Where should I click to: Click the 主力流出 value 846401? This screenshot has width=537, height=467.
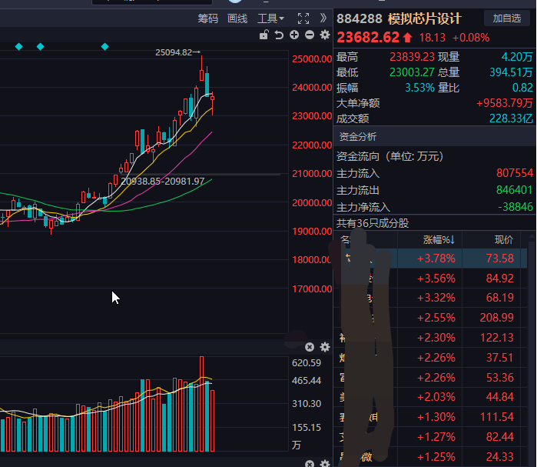point(515,189)
